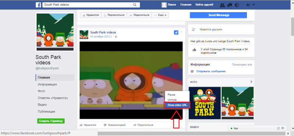Open the South Park logo photo thumbnail
294x136 pixels.
[205, 103]
